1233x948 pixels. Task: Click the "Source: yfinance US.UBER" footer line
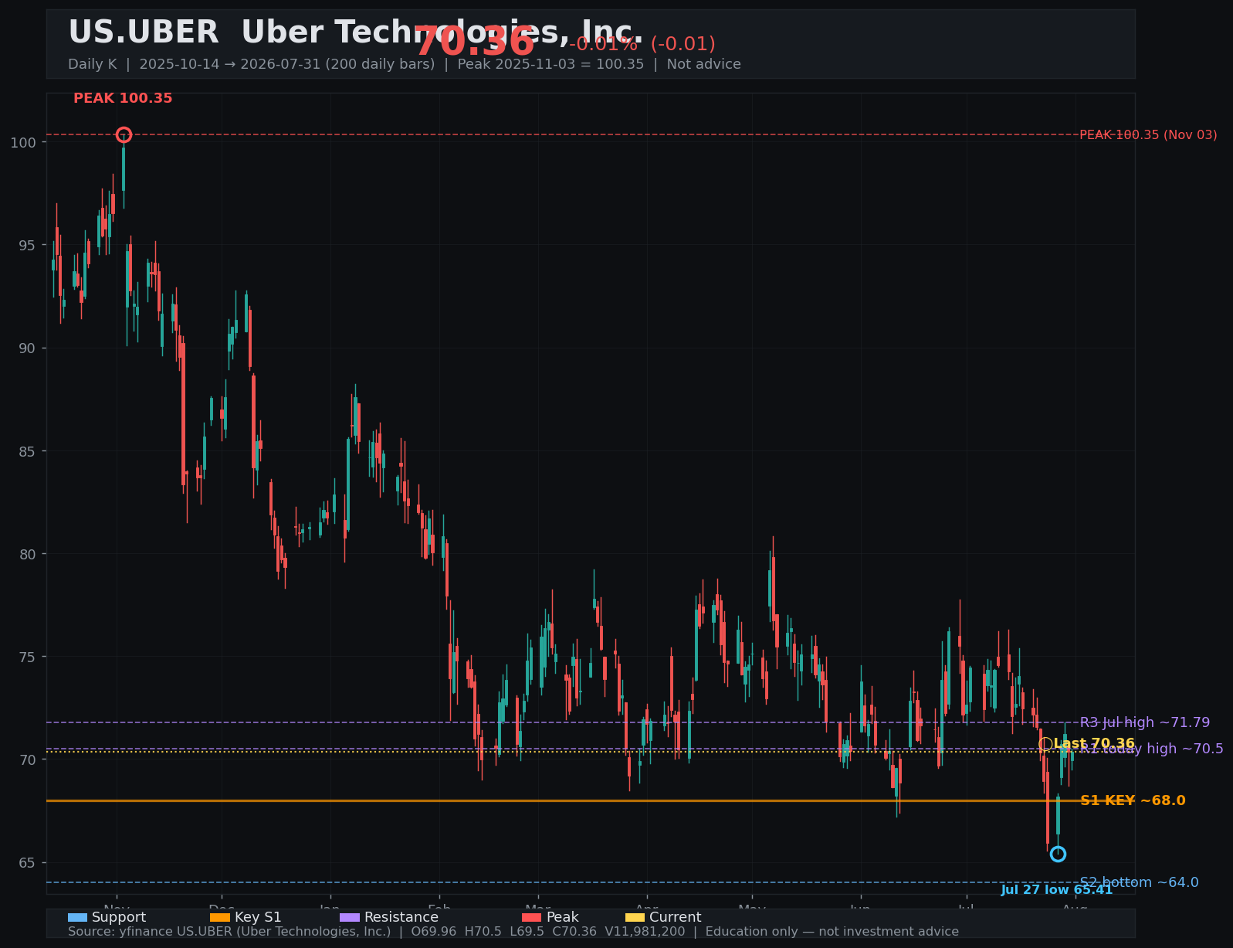[513, 932]
